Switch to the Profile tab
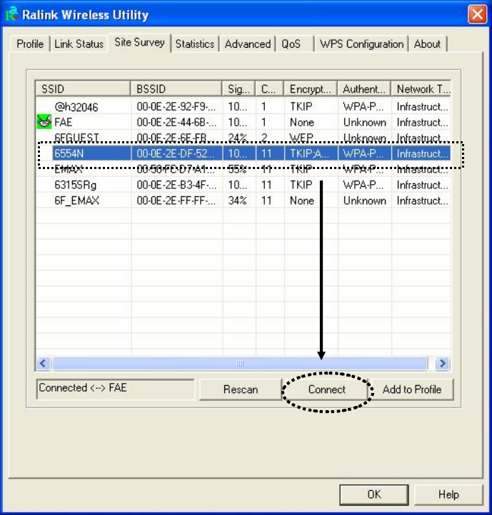492x515 pixels. [x=30, y=44]
